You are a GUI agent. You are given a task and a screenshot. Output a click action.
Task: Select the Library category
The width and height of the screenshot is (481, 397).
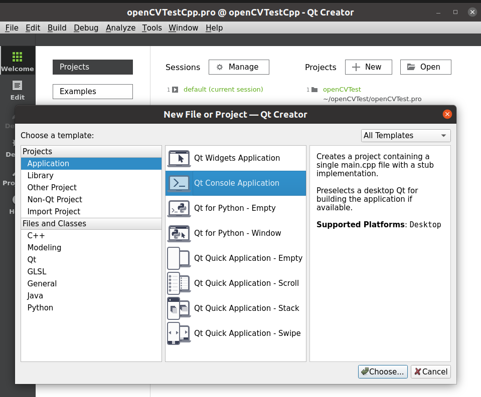click(x=91, y=176)
